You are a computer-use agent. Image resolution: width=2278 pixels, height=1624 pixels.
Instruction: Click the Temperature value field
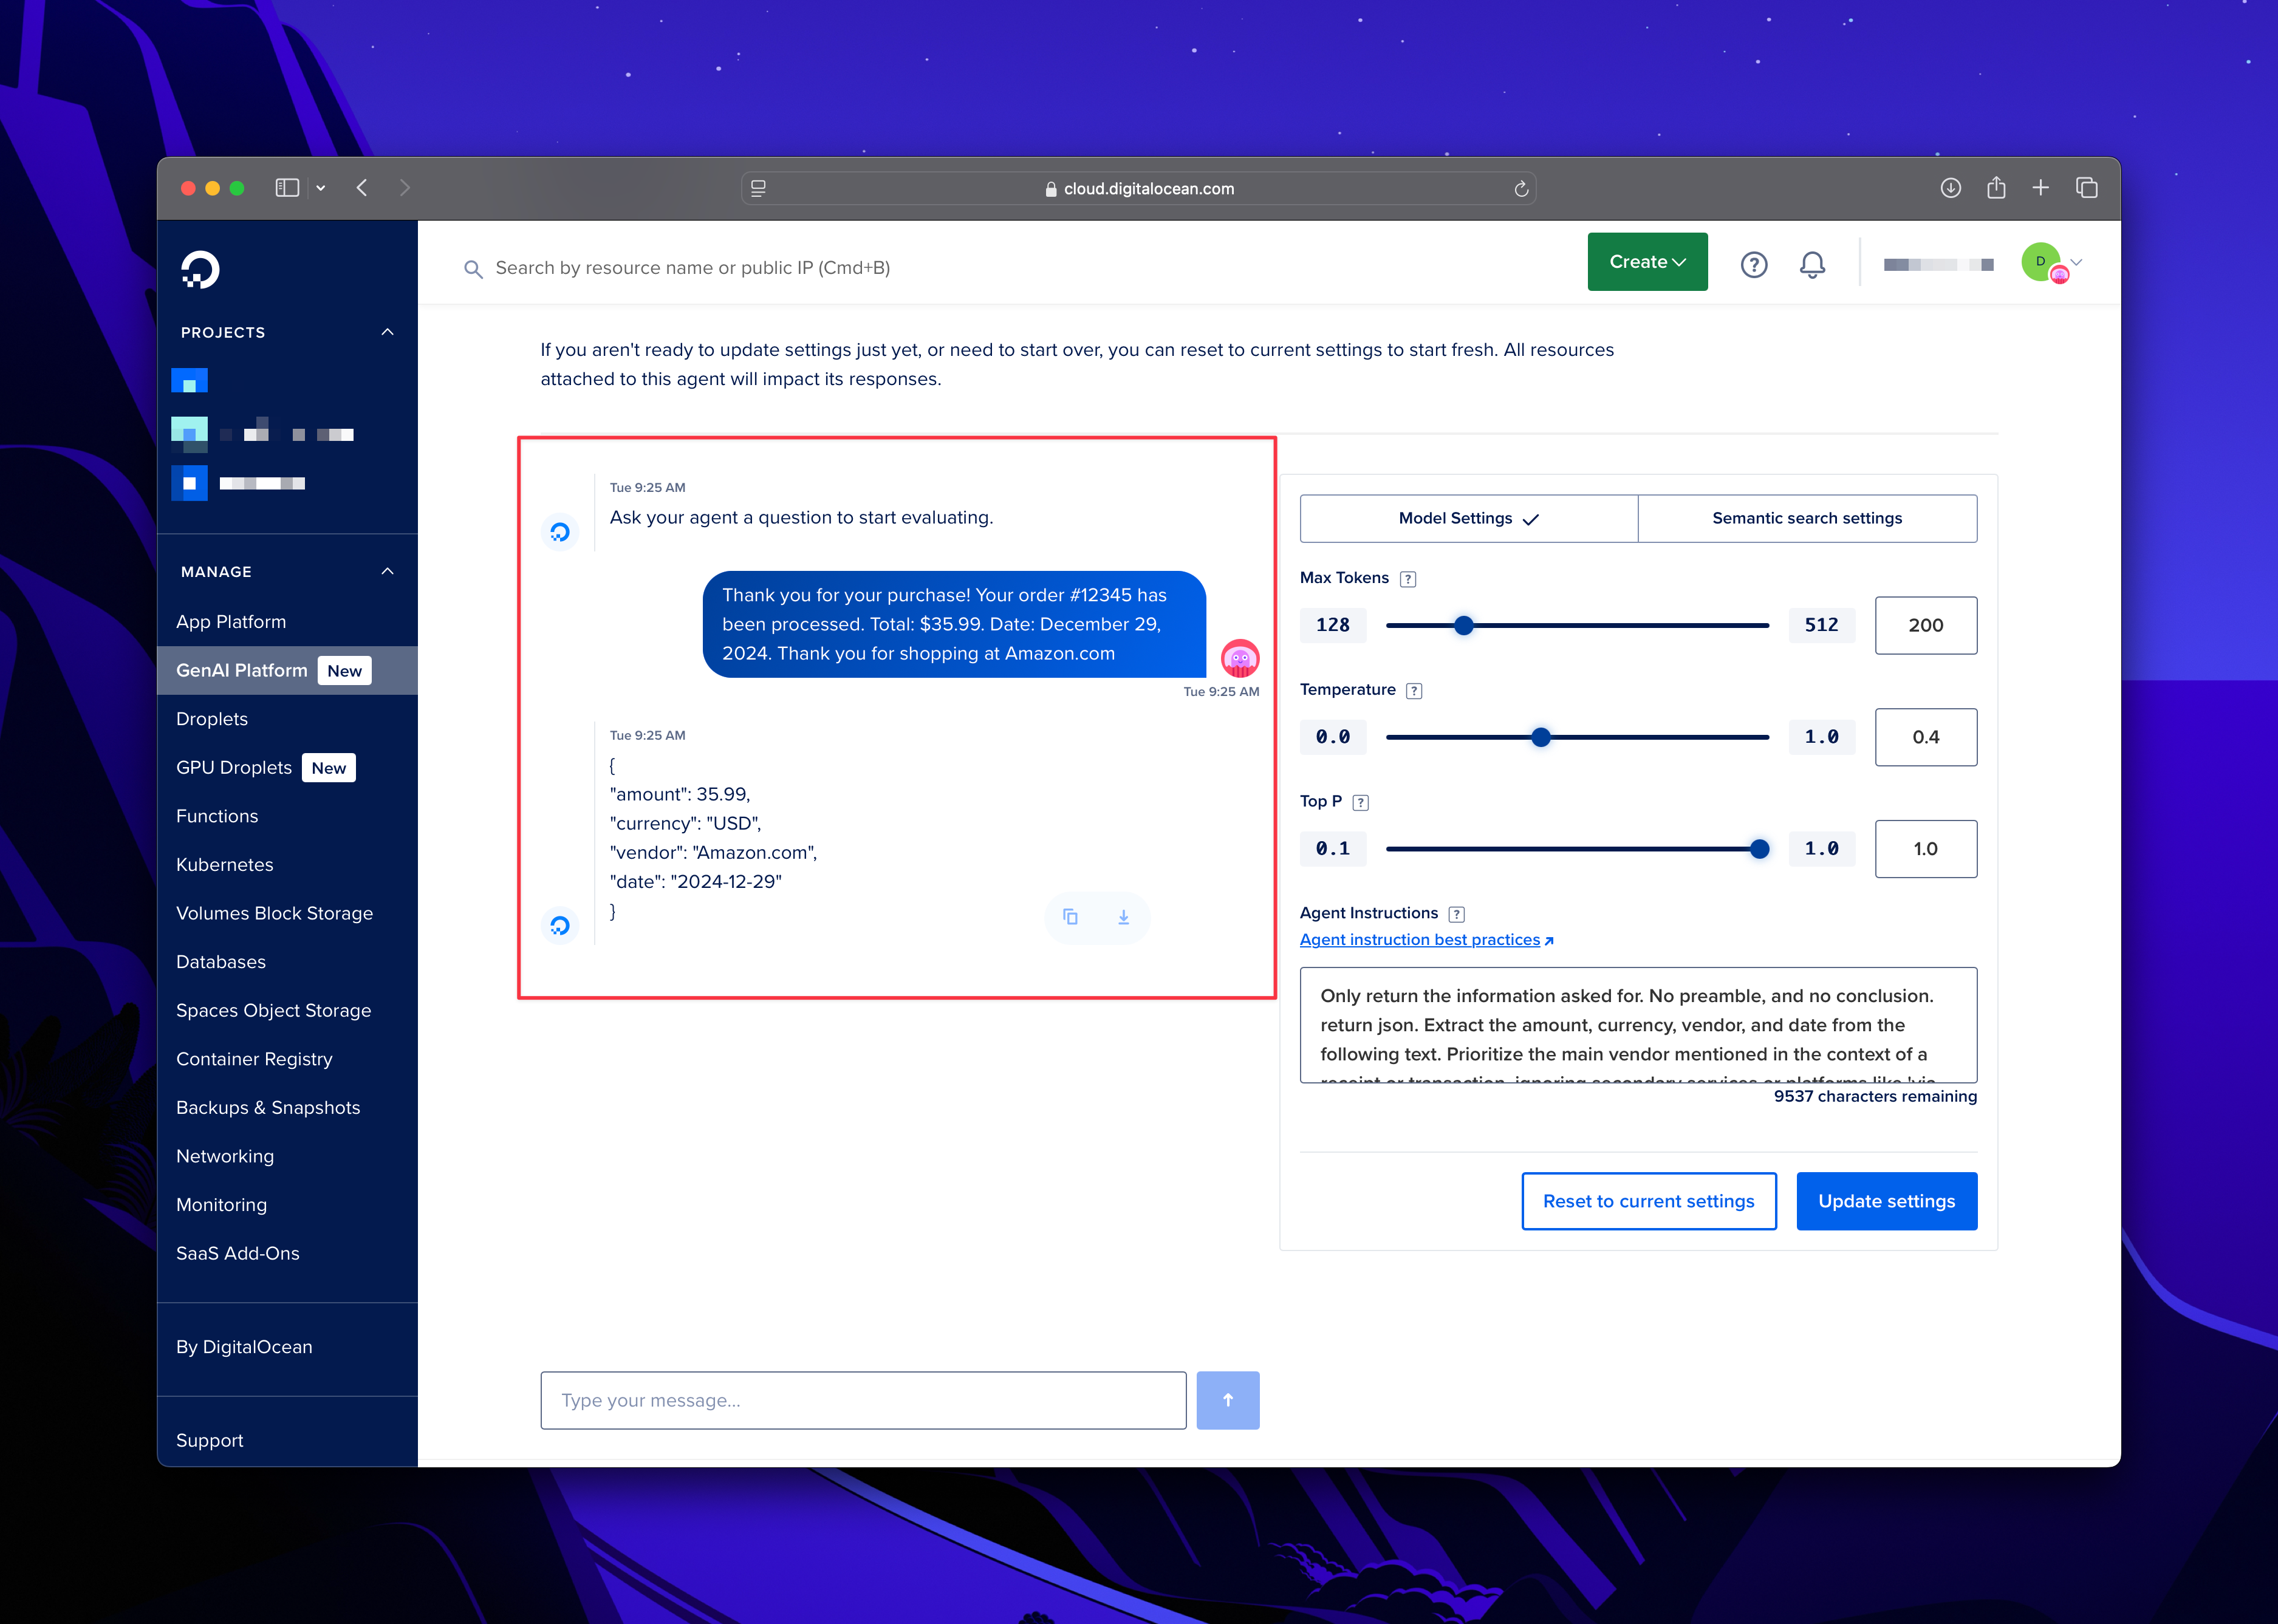pos(1925,738)
